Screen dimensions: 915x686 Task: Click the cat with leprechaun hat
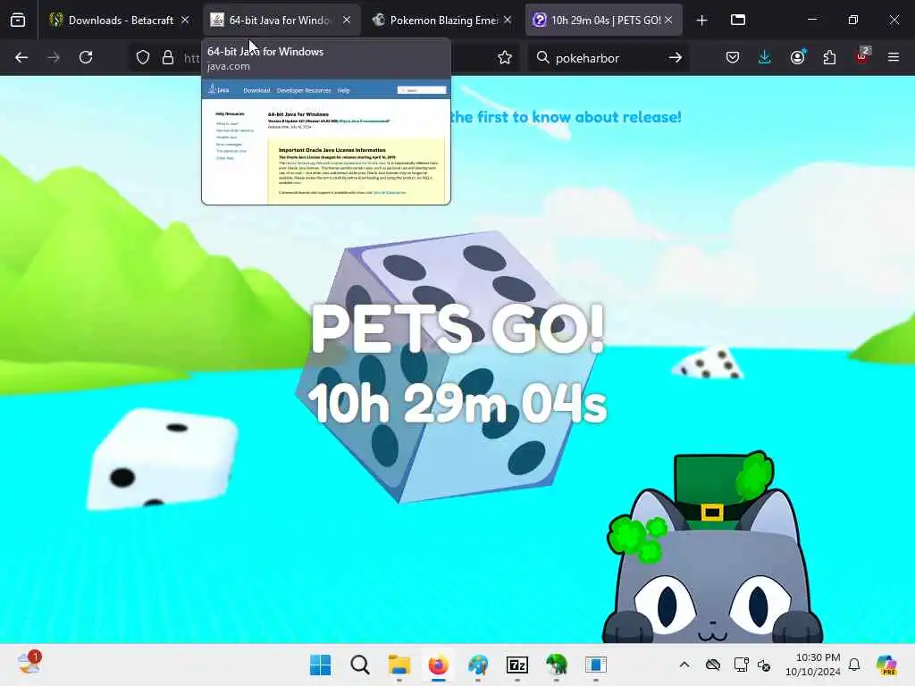pos(712,548)
